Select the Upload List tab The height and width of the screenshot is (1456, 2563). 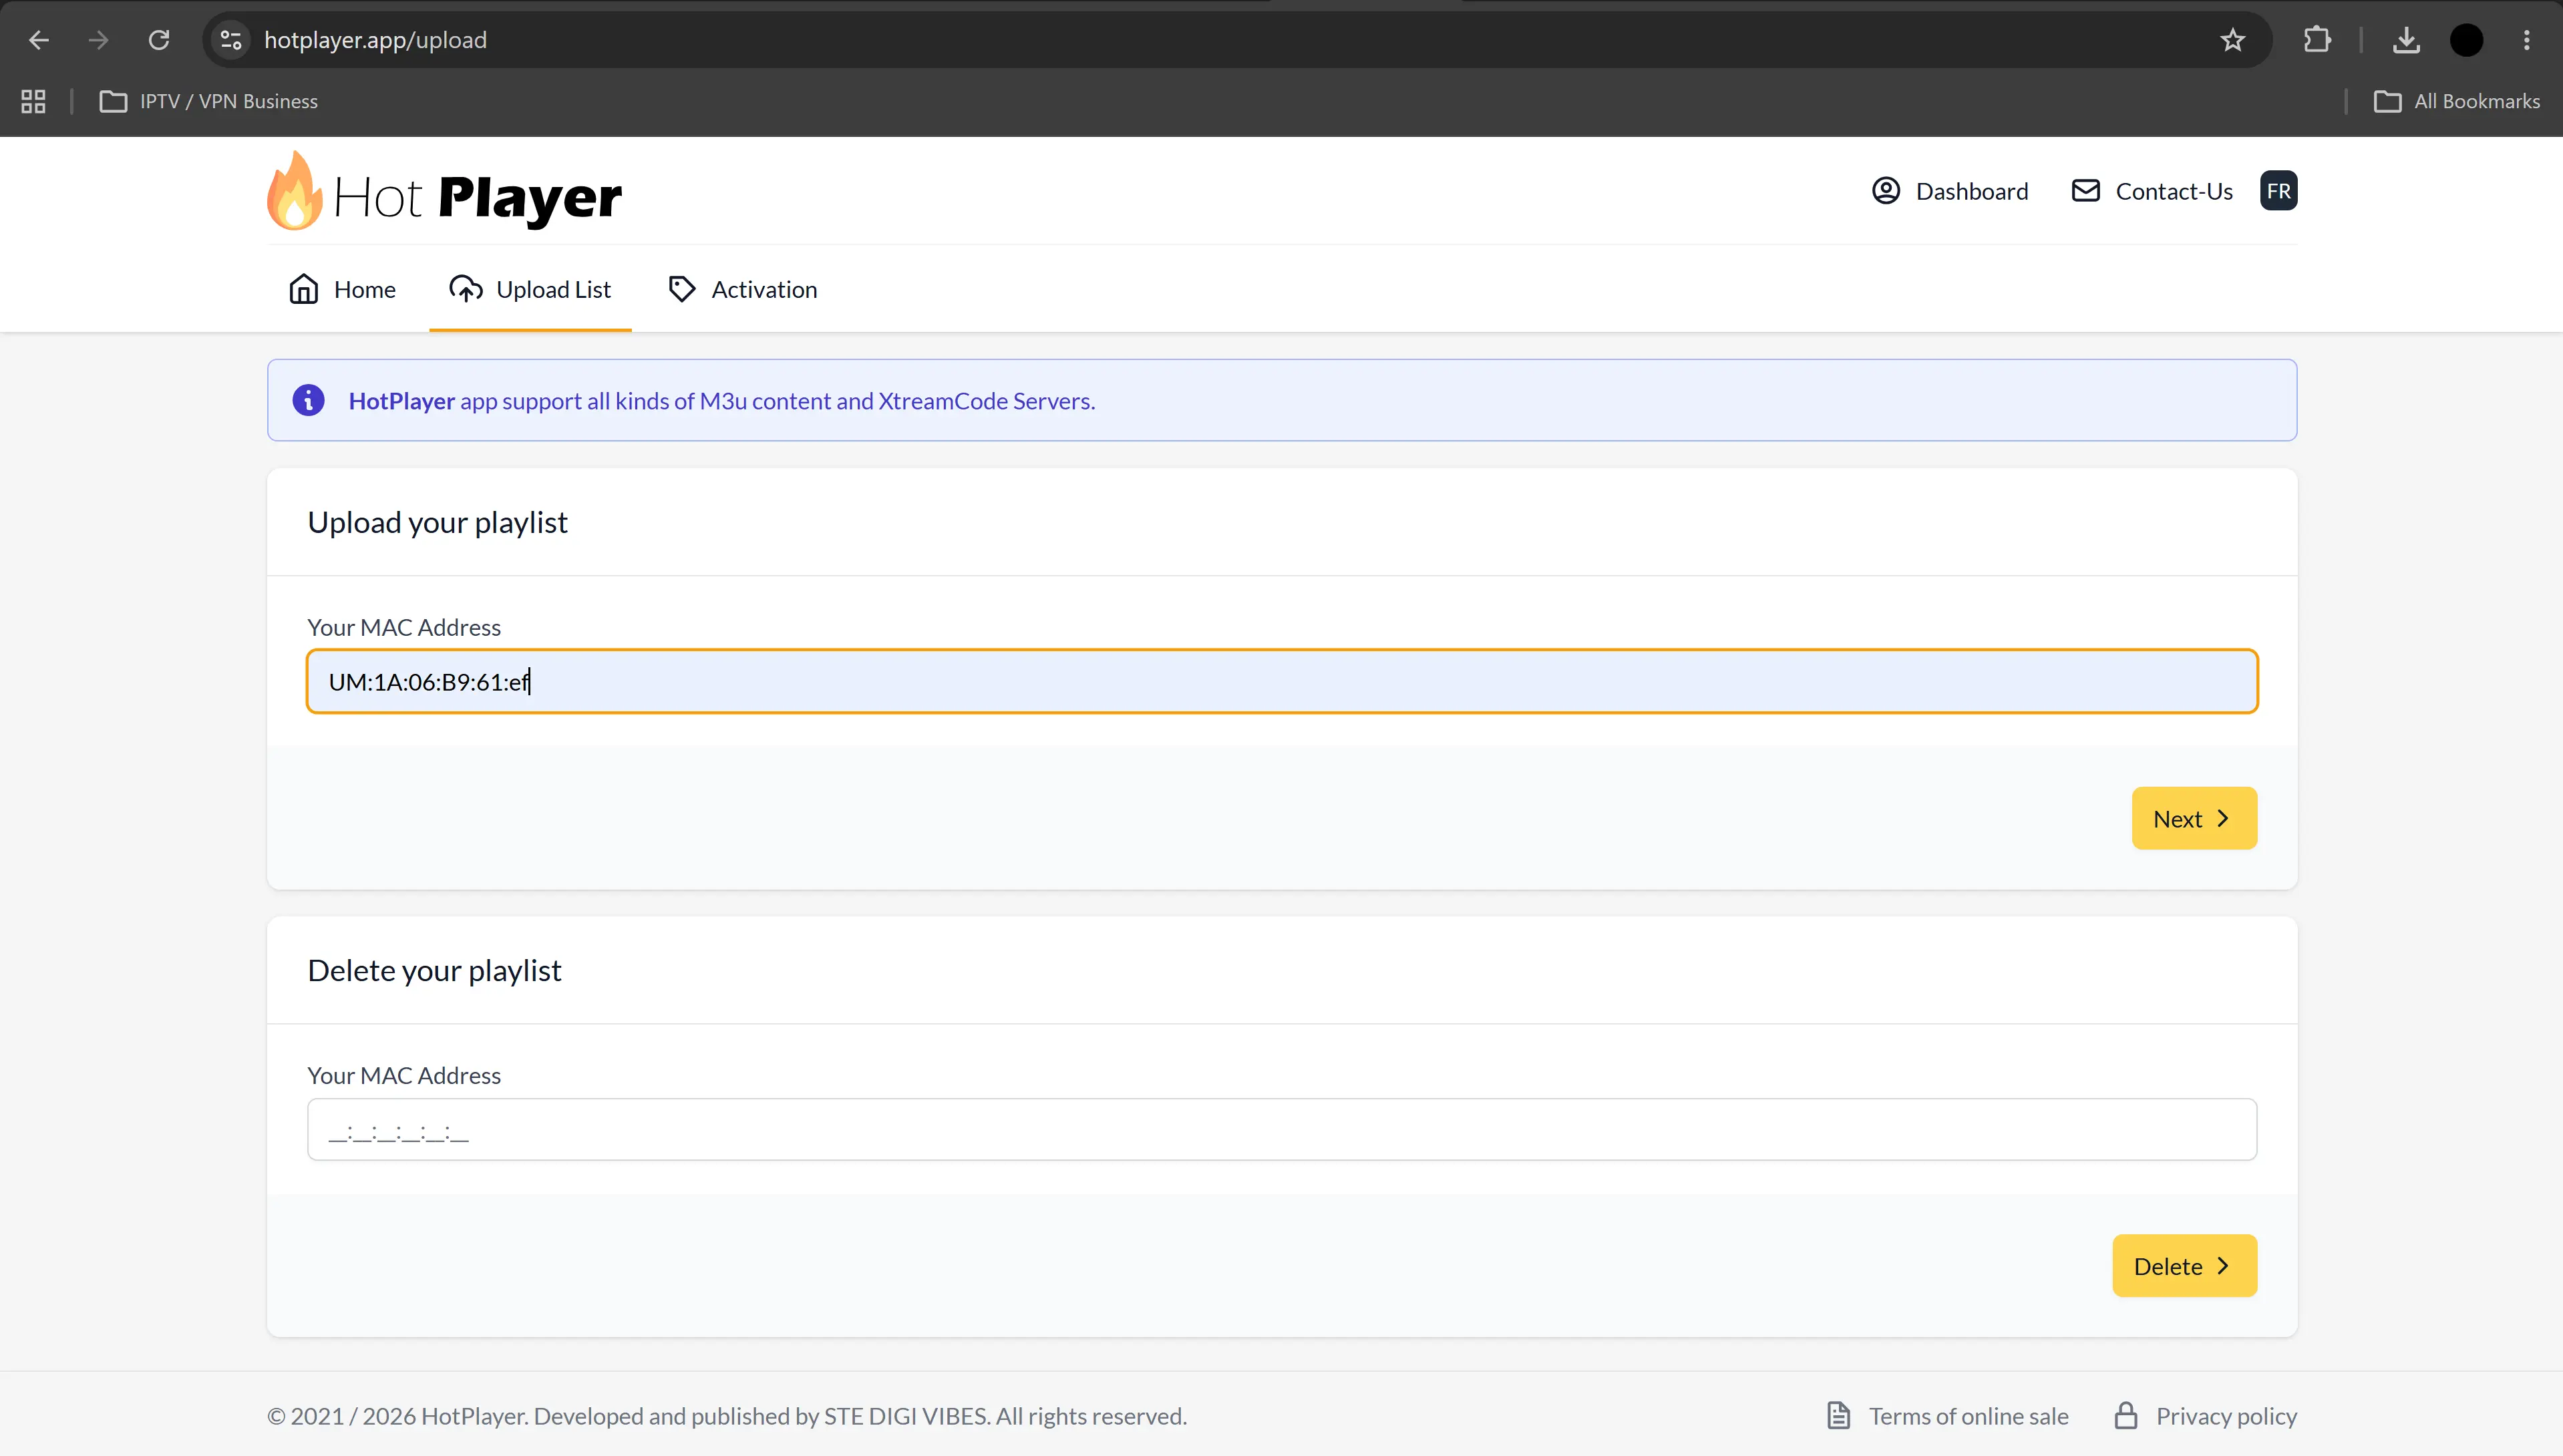pyautogui.click(x=530, y=289)
